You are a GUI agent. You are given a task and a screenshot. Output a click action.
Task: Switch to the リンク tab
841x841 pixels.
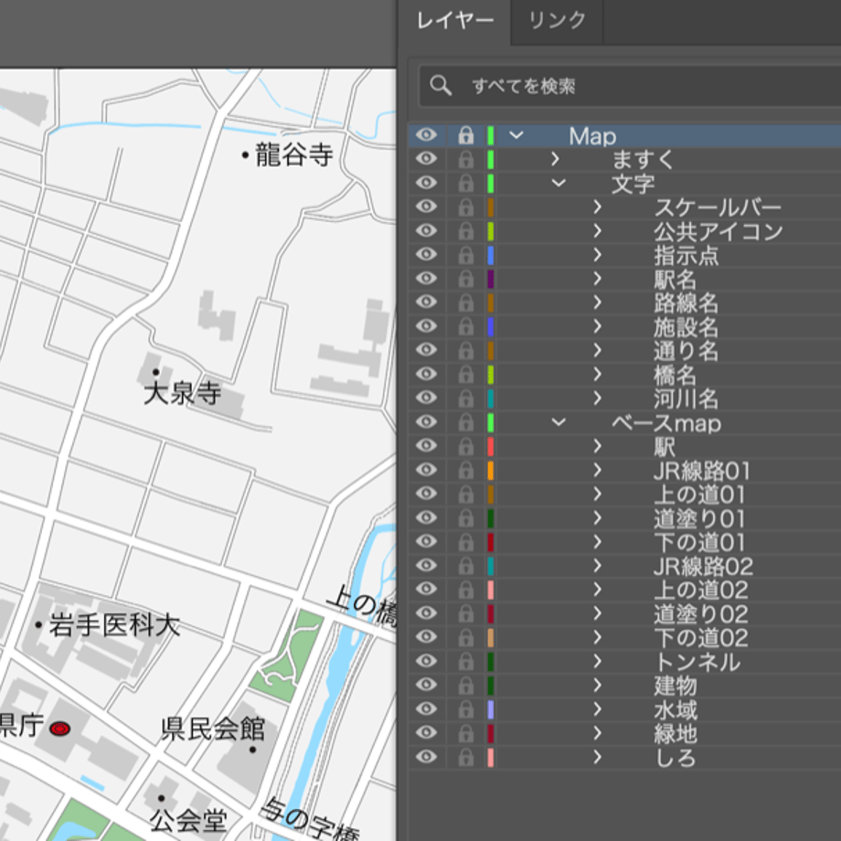[557, 21]
